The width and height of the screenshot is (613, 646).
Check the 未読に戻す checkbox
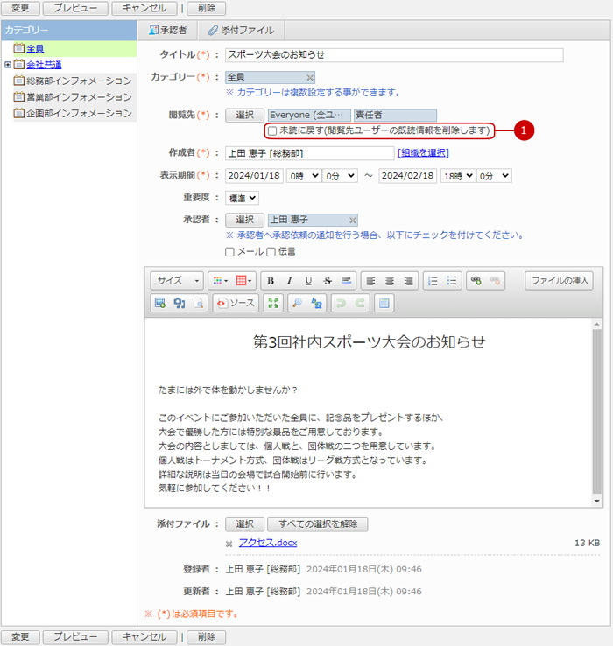point(272,130)
